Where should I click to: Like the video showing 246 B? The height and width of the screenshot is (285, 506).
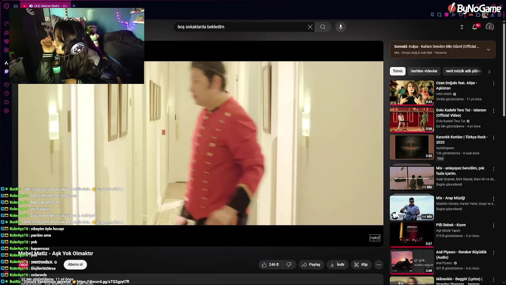pos(270,264)
